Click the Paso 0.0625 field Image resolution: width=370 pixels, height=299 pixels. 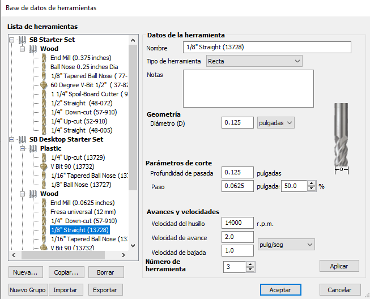237,186
